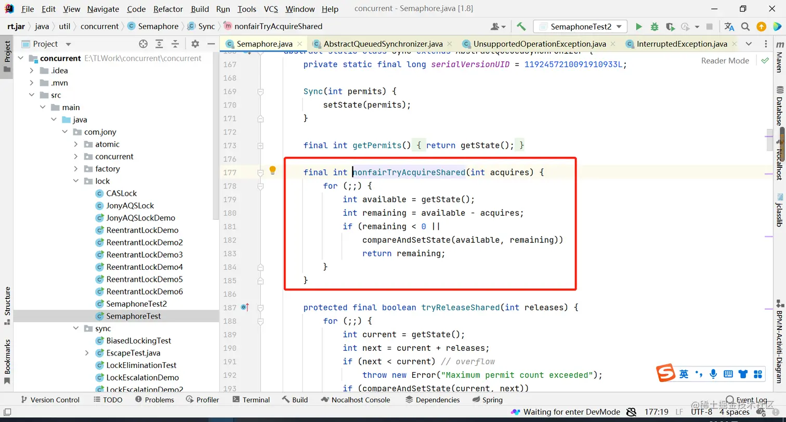This screenshot has width=786, height=422.
Task: Open the Terminal tool window
Action: 251,400
